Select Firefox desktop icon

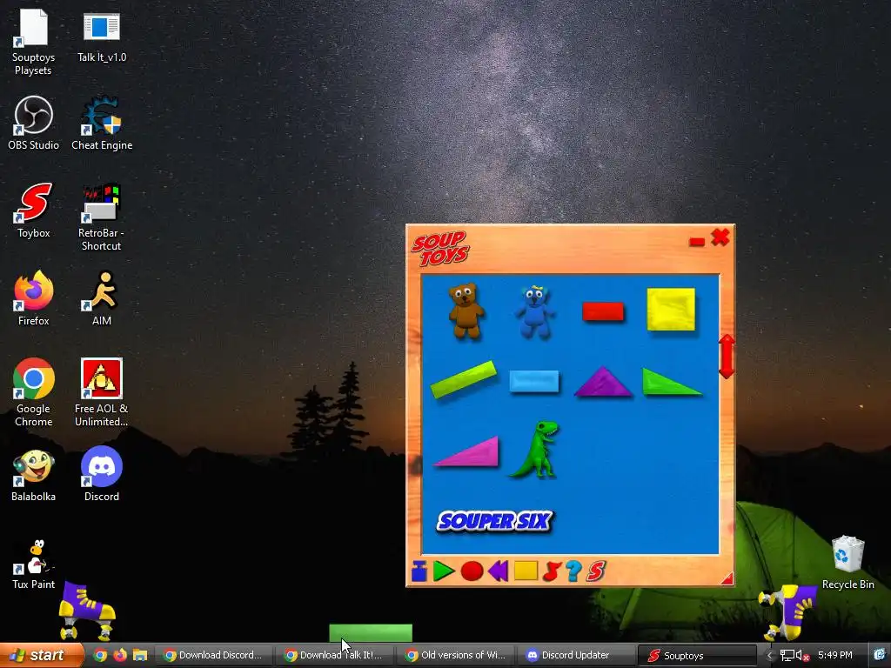[x=34, y=298]
